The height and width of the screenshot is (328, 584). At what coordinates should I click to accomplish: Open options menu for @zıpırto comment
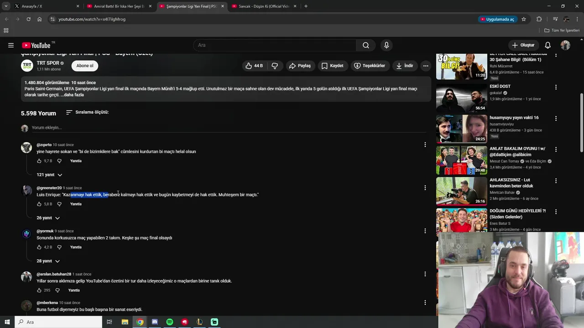point(425,145)
